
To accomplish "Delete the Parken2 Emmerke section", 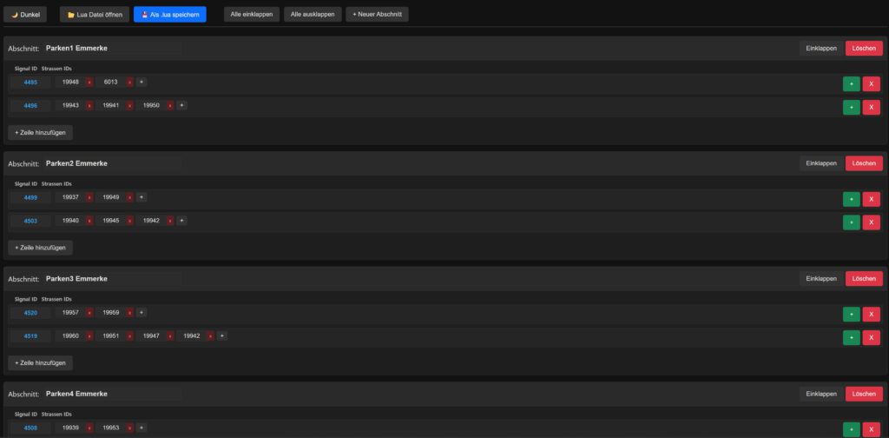I will click(x=863, y=163).
